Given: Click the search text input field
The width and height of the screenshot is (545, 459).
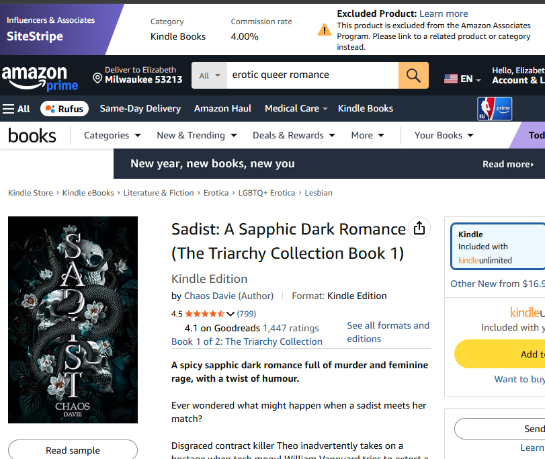Looking at the screenshot, I should coord(312,75).
